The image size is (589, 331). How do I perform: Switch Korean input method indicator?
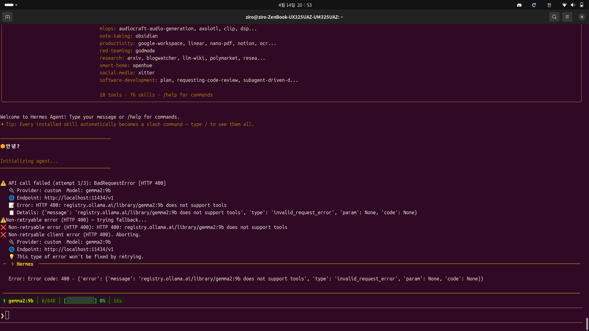coord(549,5)
